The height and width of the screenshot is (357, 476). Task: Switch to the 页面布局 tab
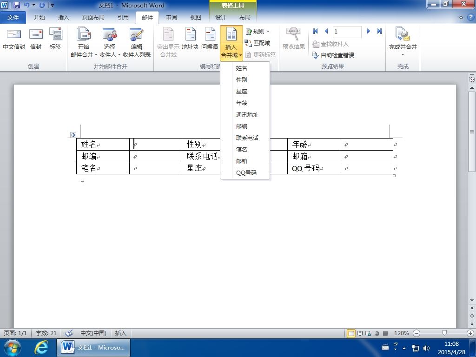click(93, 18)
